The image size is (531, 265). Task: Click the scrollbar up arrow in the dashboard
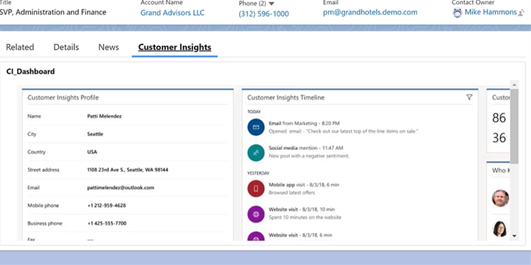[514, 85]
